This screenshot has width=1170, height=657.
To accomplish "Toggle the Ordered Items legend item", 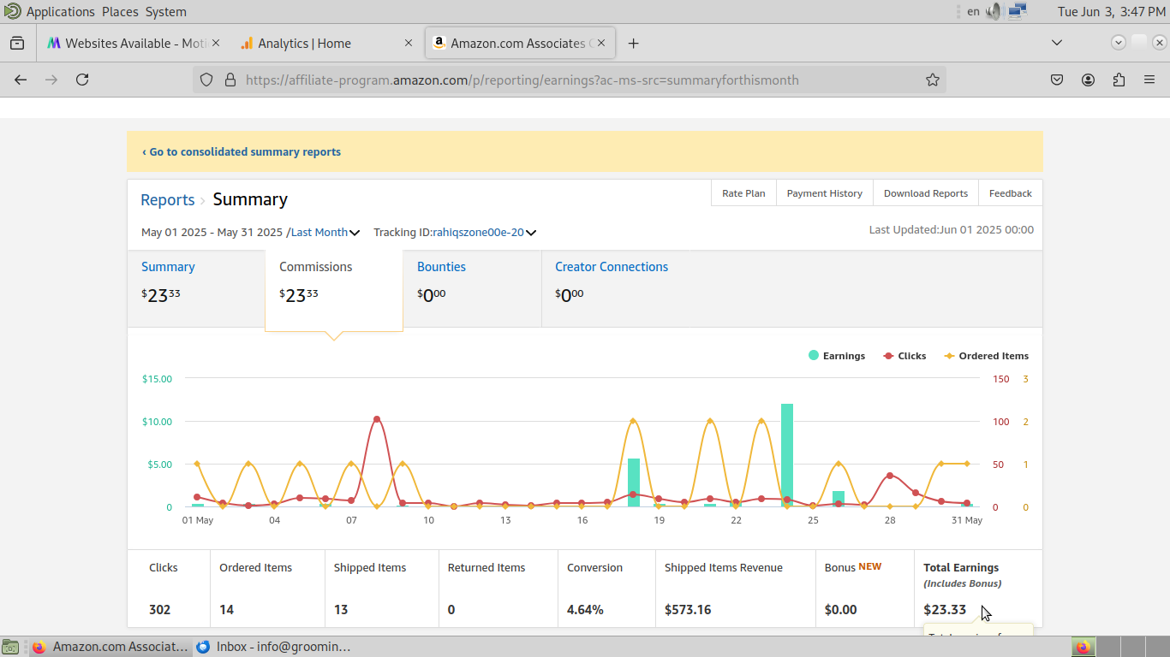I will pyautogui.click(x=986, y=356).
